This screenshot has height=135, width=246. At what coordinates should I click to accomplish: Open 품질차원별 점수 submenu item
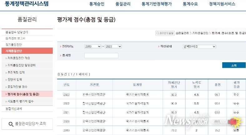17,87
